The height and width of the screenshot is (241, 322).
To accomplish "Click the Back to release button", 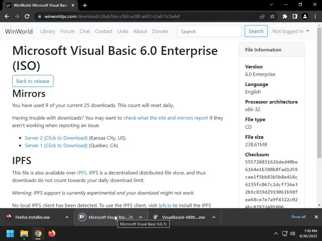I will coord(33,81).
